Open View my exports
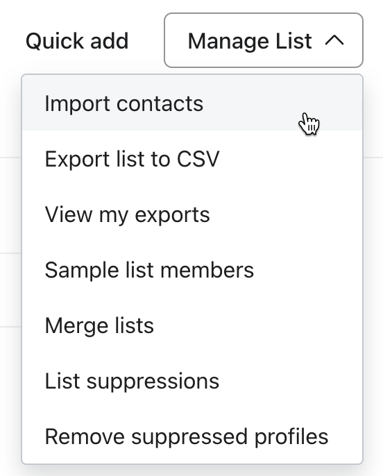The height and width of the screenshot is (476, 383). (192, 214)
